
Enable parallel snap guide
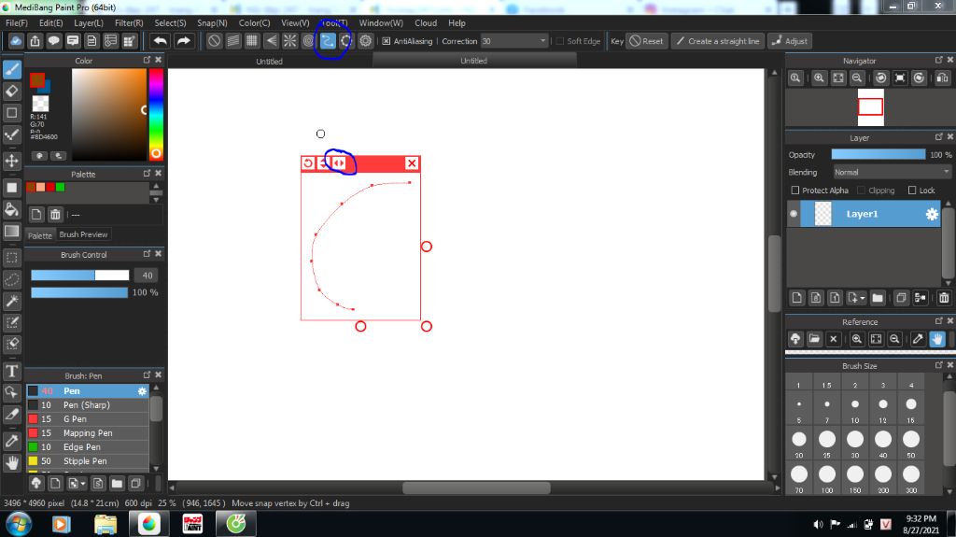click(232, 41)
